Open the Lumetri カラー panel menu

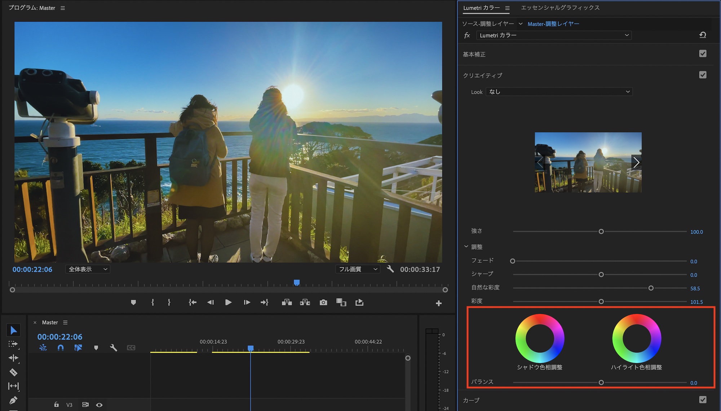point(507,8)
